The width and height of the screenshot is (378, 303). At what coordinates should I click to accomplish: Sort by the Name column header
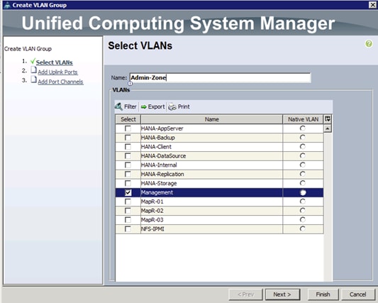coord(211,119)
